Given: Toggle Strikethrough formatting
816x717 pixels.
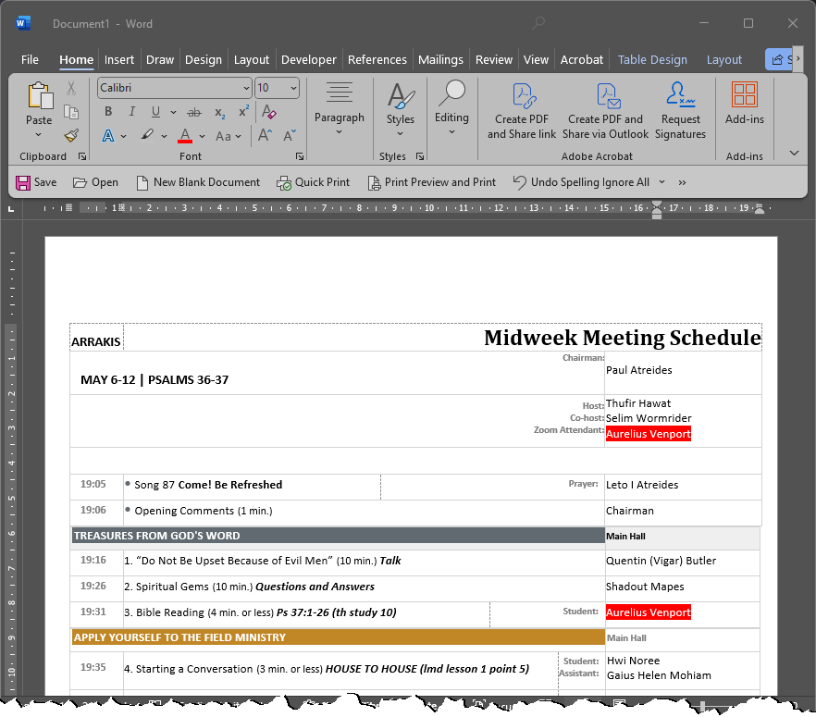Looking at the screenshot, I should tap(196, 112).
